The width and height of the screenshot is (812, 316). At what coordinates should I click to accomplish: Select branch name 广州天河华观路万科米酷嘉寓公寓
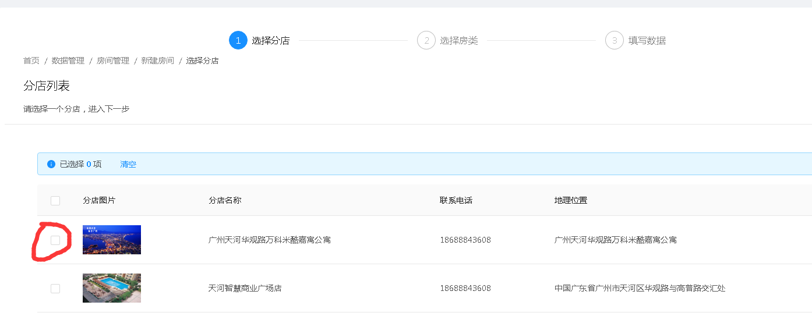point(270,240)
